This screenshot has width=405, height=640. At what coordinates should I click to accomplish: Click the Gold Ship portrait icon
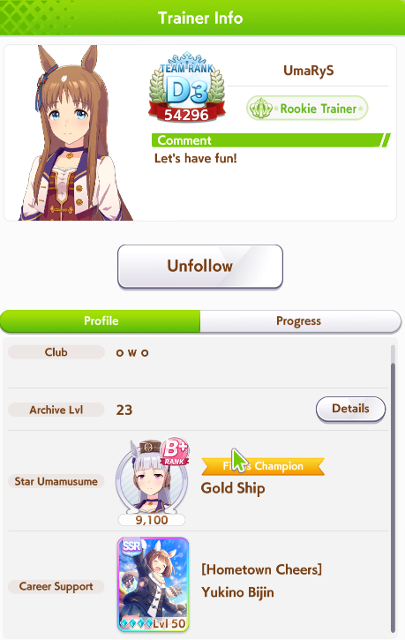(152, 478)
